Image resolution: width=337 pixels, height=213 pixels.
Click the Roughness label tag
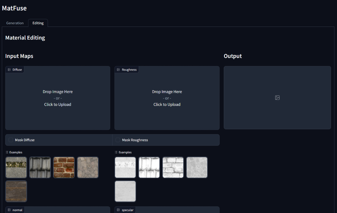127,70
